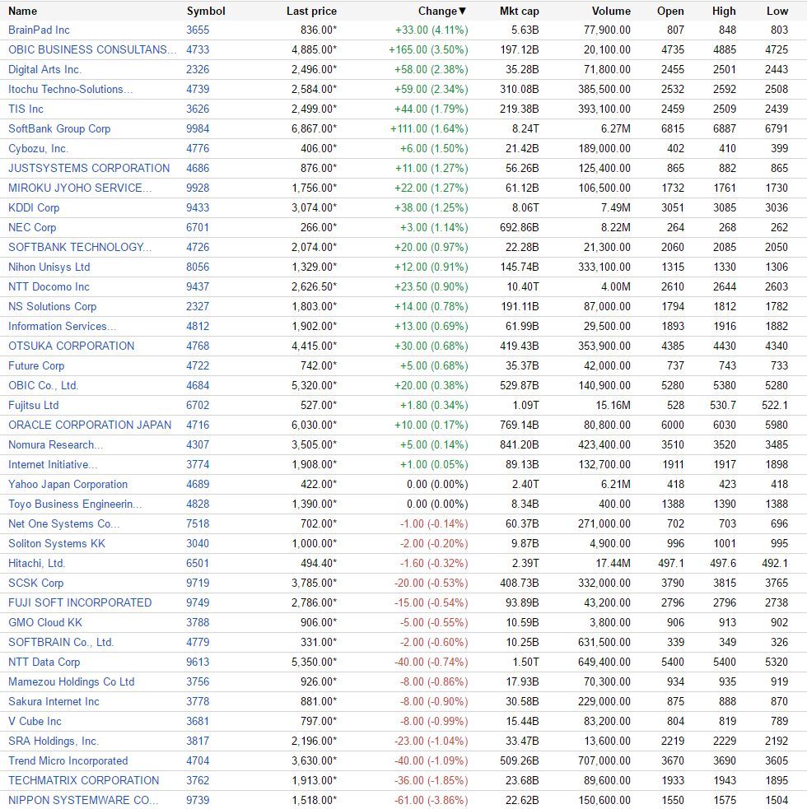Select change value -61.00 (-3.86%)
The height and width of the screenshot is (809, 807).
[x=431, y=800]
